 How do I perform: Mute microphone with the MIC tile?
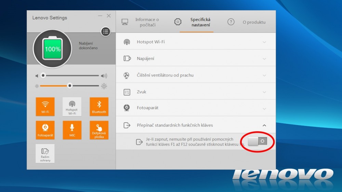72,130
